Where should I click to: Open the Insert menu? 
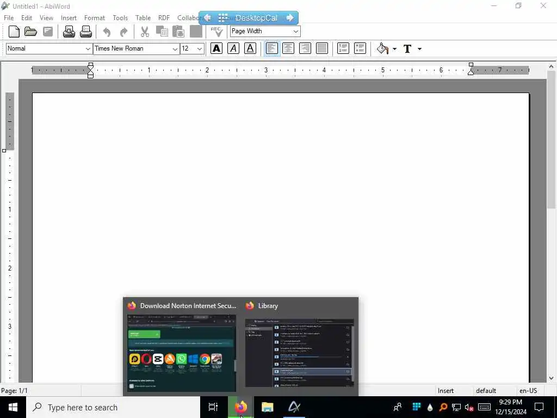69,18
